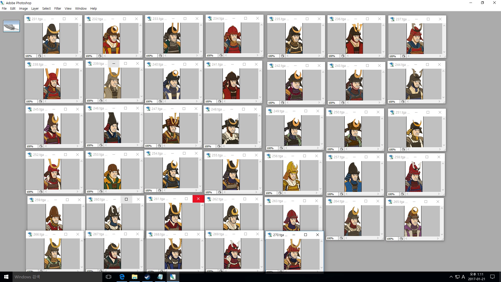Open the Window menu
This screenshot has height=282, width=501.
pos(81,8)
